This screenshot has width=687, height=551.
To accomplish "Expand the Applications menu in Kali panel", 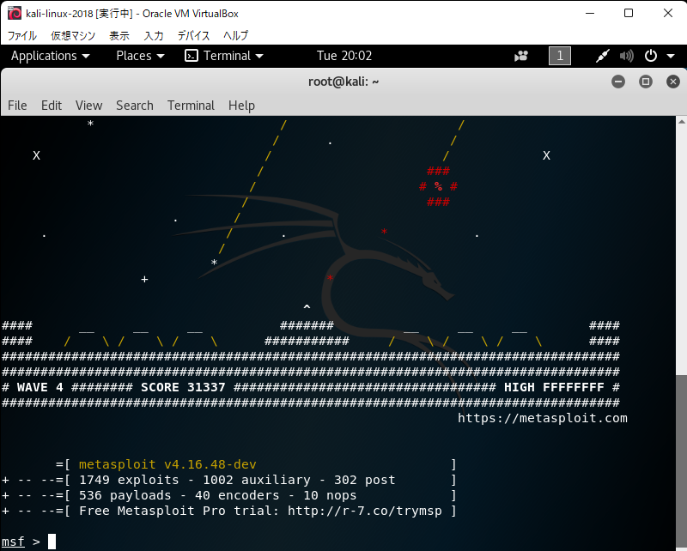I will [x=50, y=56].
